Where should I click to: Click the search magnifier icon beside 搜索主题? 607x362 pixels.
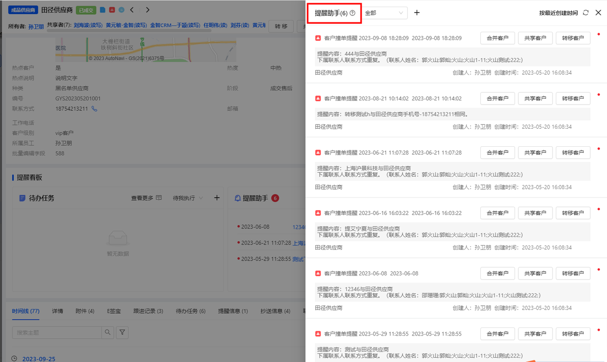(108, 333)
